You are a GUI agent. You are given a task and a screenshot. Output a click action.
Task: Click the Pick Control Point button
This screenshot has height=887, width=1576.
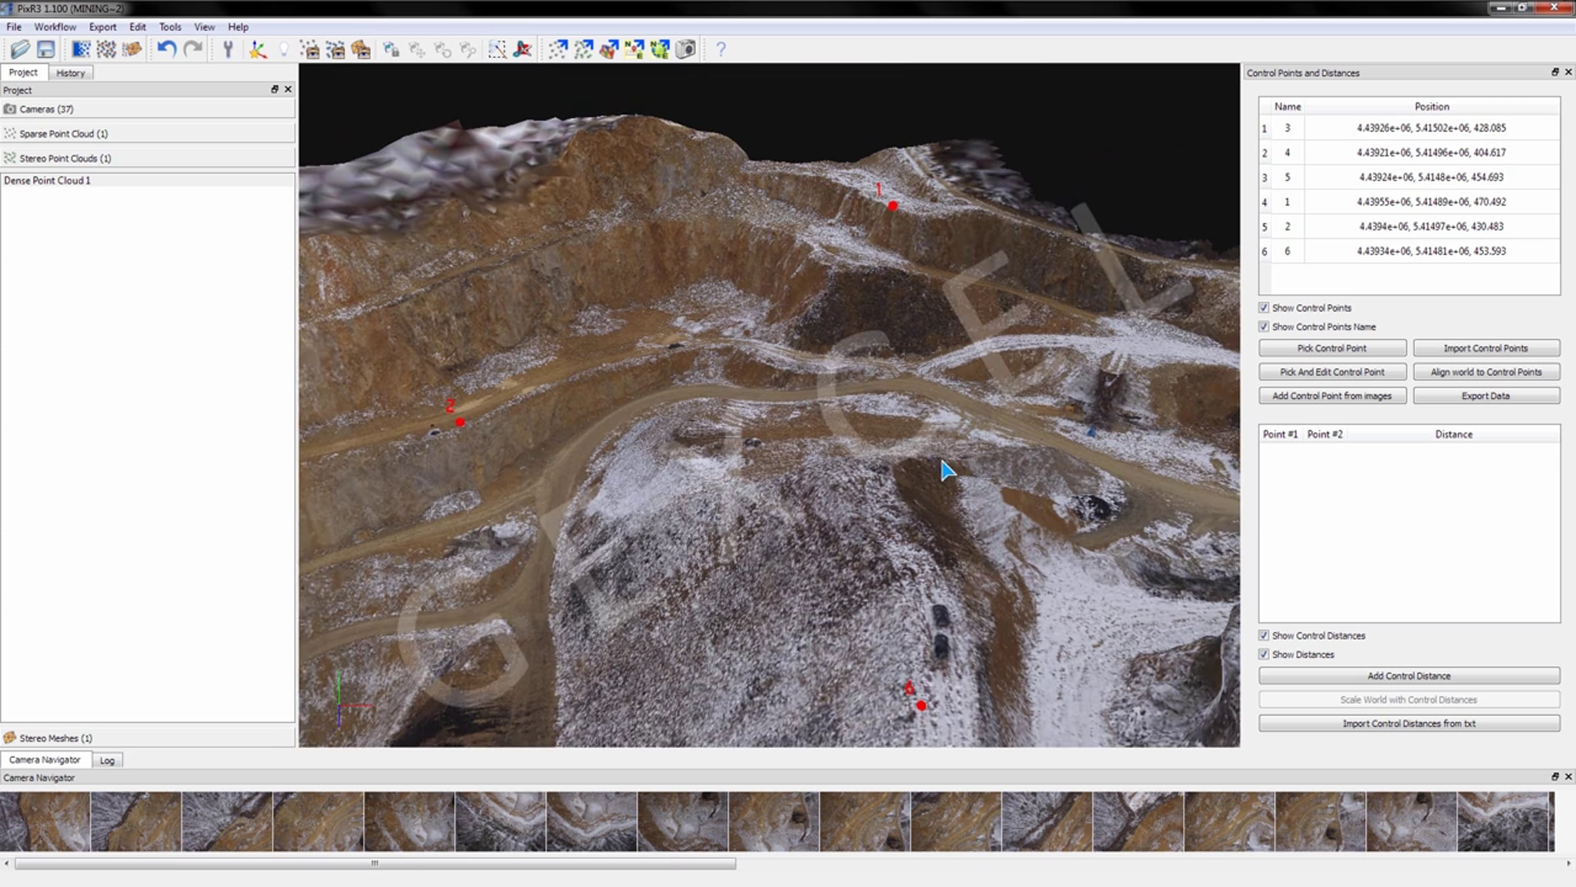tap(1332, 348)
